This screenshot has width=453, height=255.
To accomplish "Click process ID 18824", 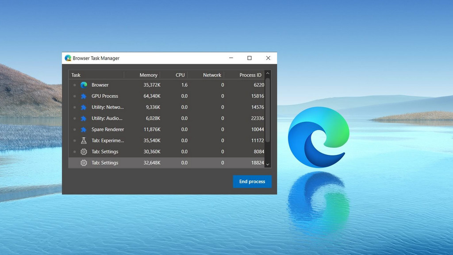I will 258,163.
